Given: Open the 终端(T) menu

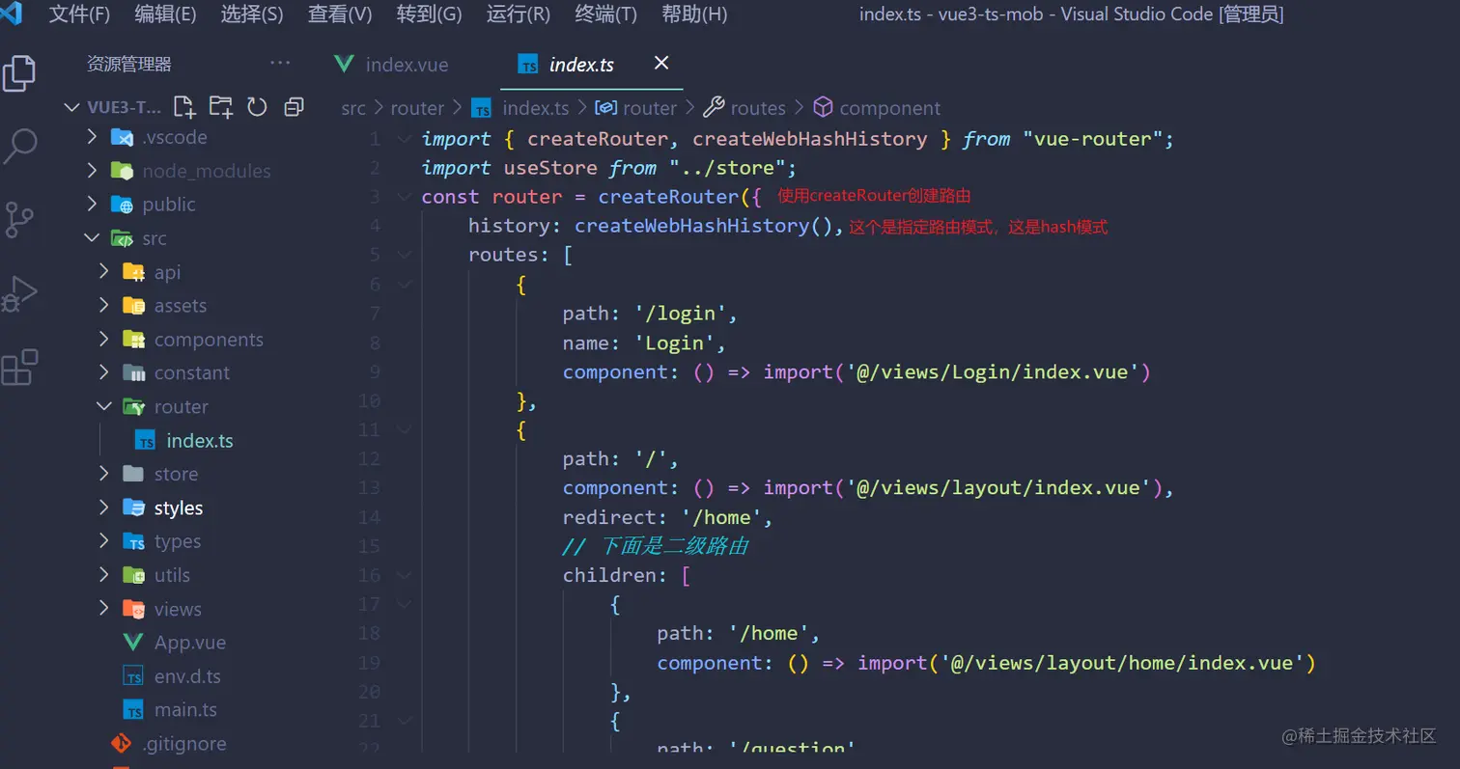Looking at the screenshot, I should [x=605, y=14].
